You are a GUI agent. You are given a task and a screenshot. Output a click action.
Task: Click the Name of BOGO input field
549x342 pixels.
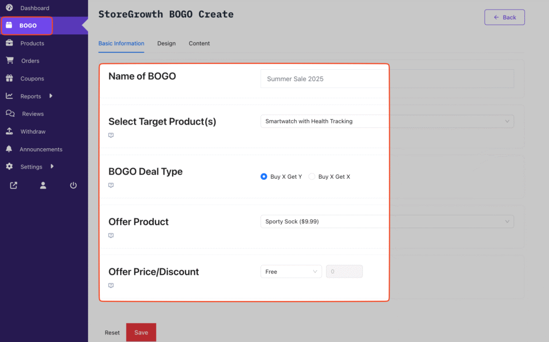387,79
